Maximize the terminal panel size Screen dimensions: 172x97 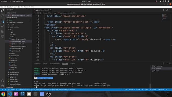point(167,63)
